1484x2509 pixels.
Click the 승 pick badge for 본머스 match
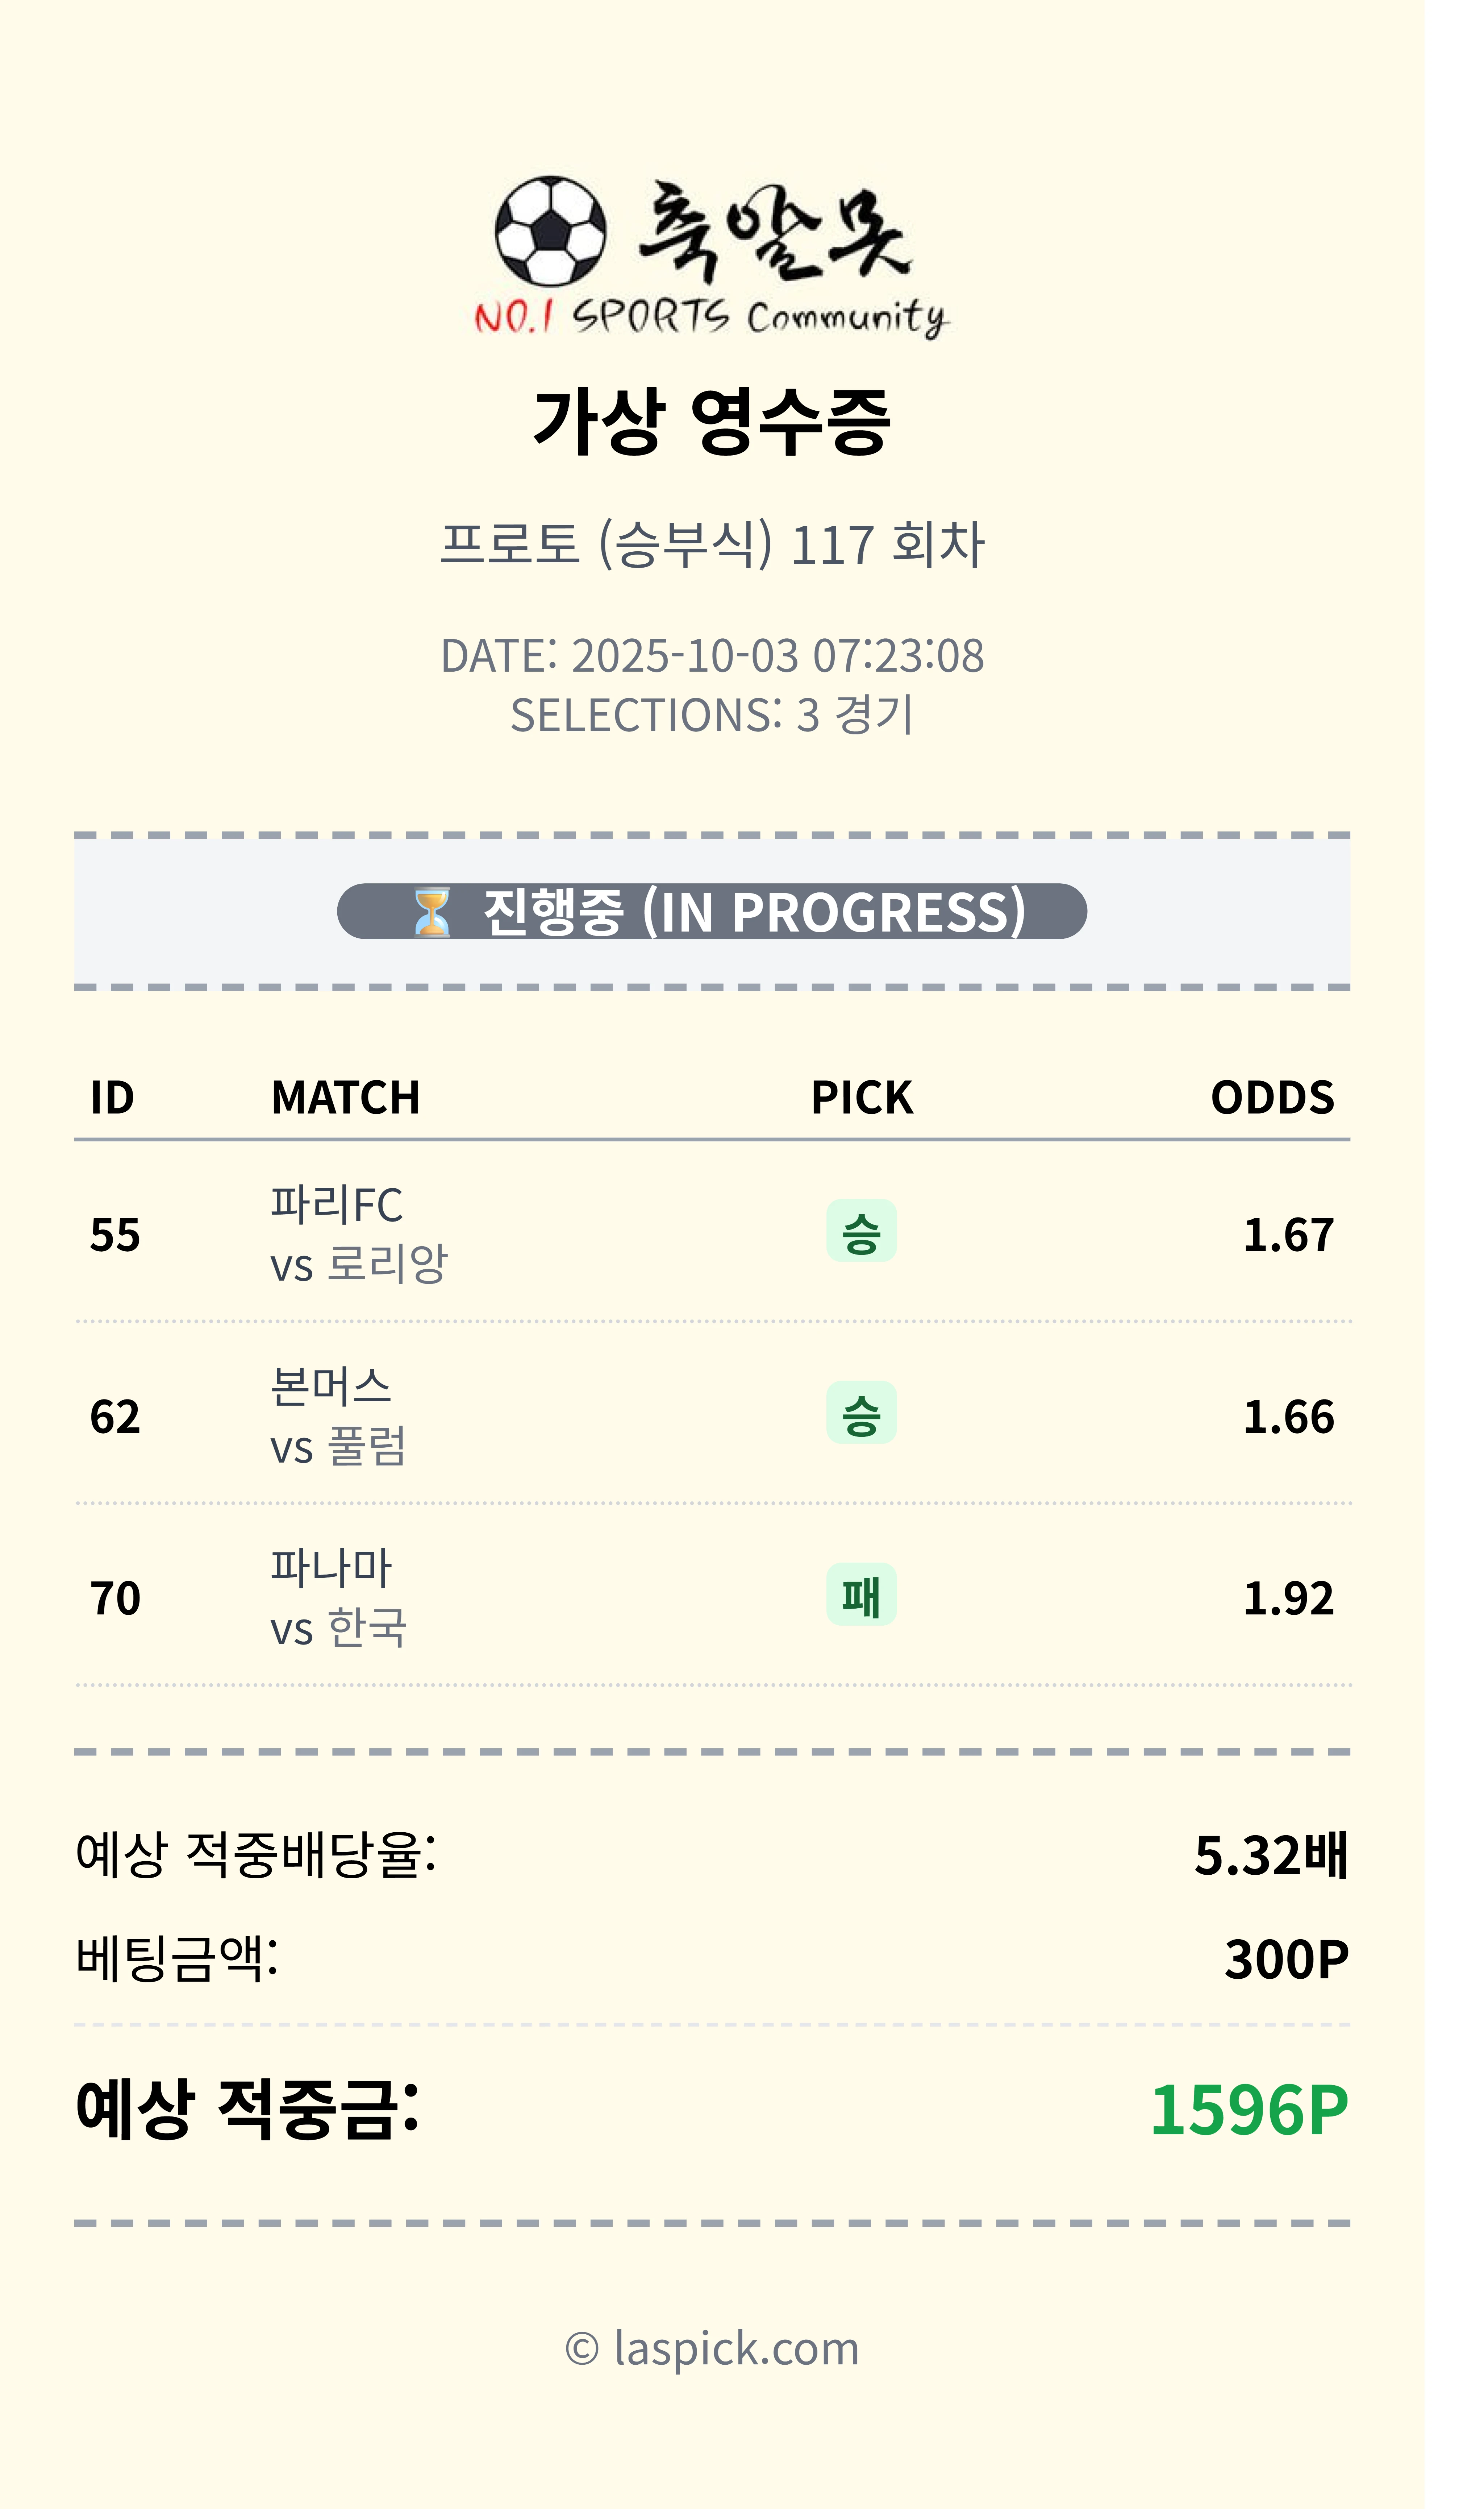pyautogui.click(x=861, y=1414)
